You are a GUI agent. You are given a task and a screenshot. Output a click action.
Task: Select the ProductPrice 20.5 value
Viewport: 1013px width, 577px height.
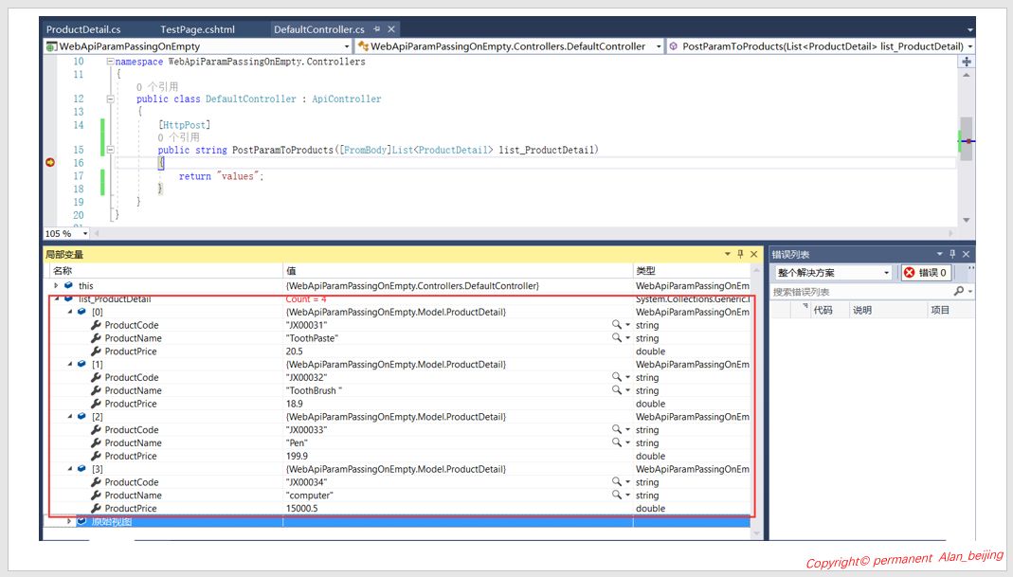[295, 352]
